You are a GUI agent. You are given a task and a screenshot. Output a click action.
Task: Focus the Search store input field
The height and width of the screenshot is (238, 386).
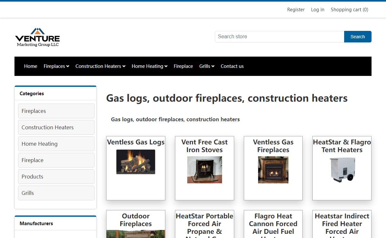click(x=280, y=37)
